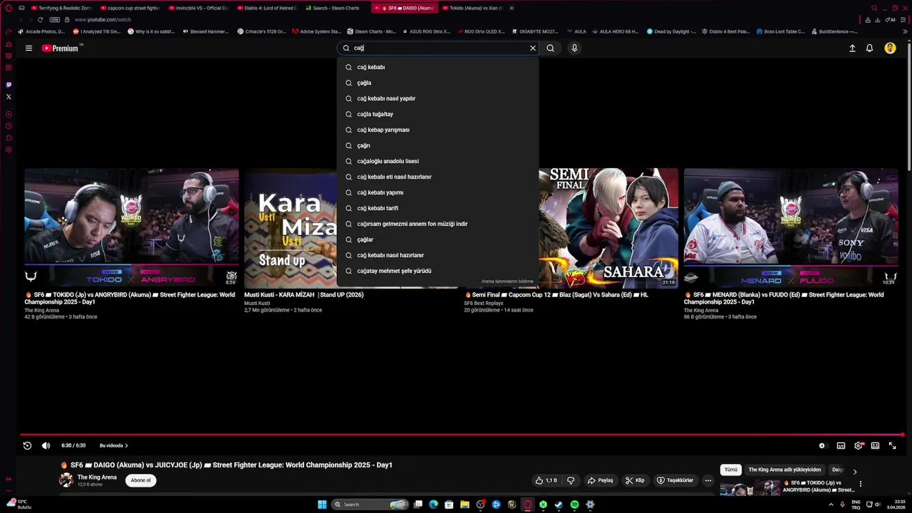This screenshot has width=912, height=513.
Task: Show more filter chips with right arrow
Action: 855,471
